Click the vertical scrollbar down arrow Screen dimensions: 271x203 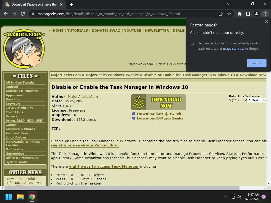269,183
